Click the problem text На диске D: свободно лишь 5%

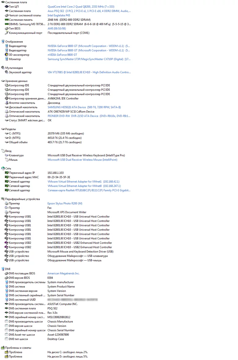point(68,356)
